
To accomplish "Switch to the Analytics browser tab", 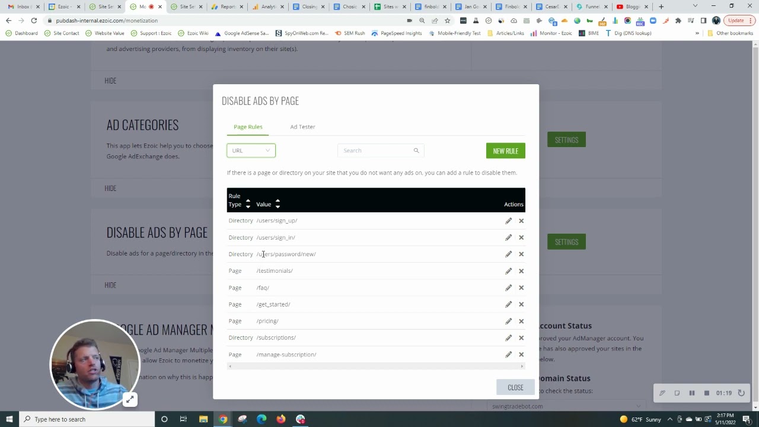I will pos(268,7).
